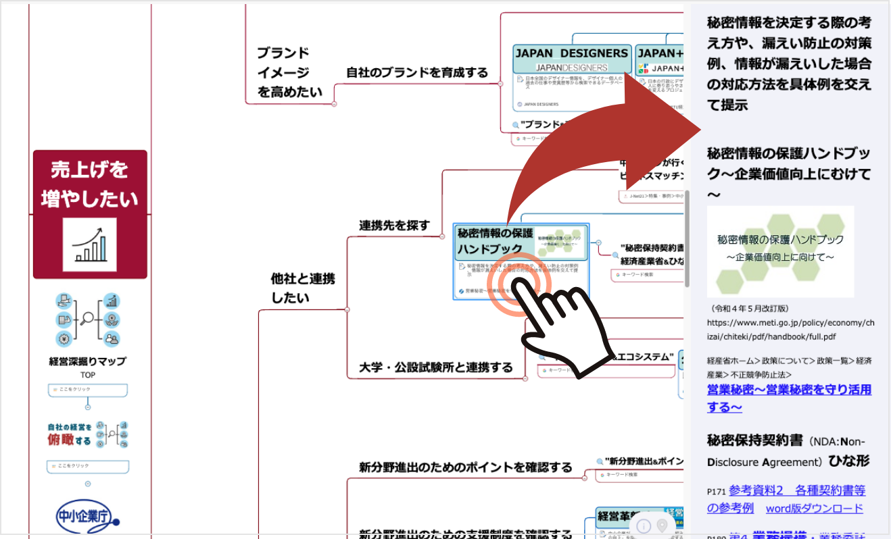
Task: Open the JAPAN DESIGNERS card title
Action: click(x=571, y=53)
